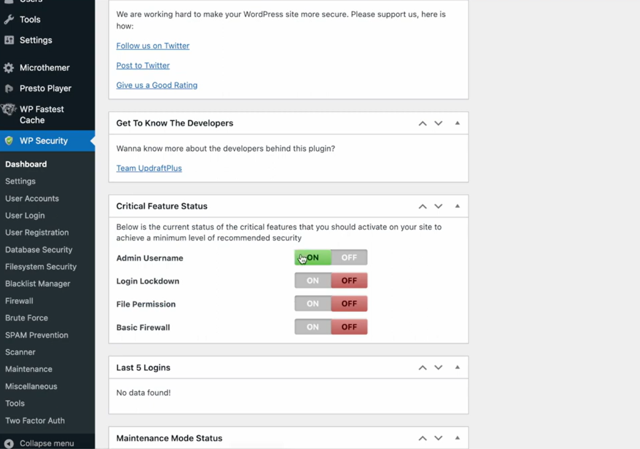Enable the Login Lockdown toggle
This screenshot has width=640, height=449.
click(312, 280)
